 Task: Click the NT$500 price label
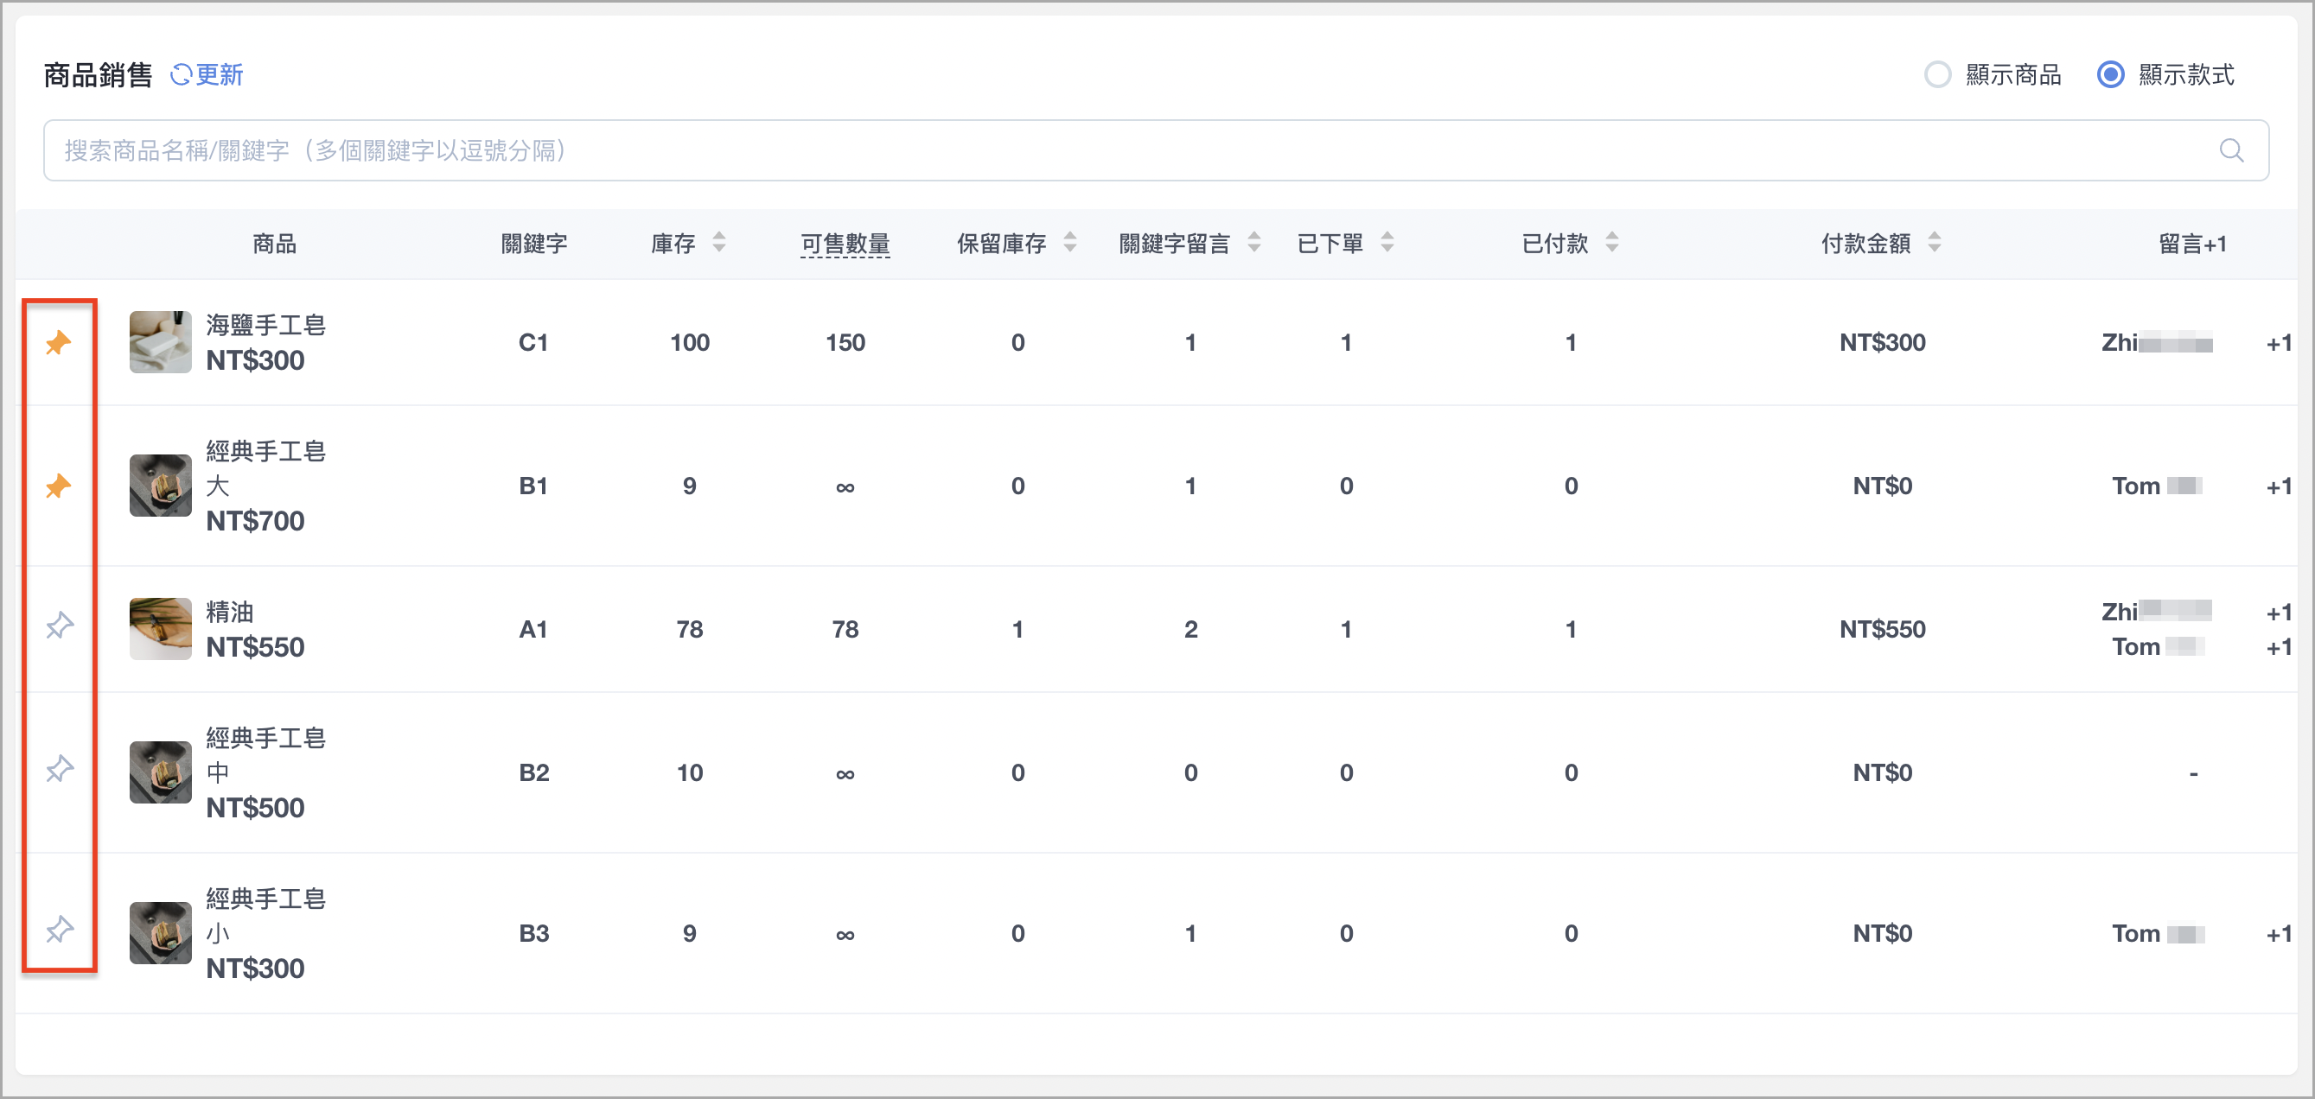pos(255,807)
